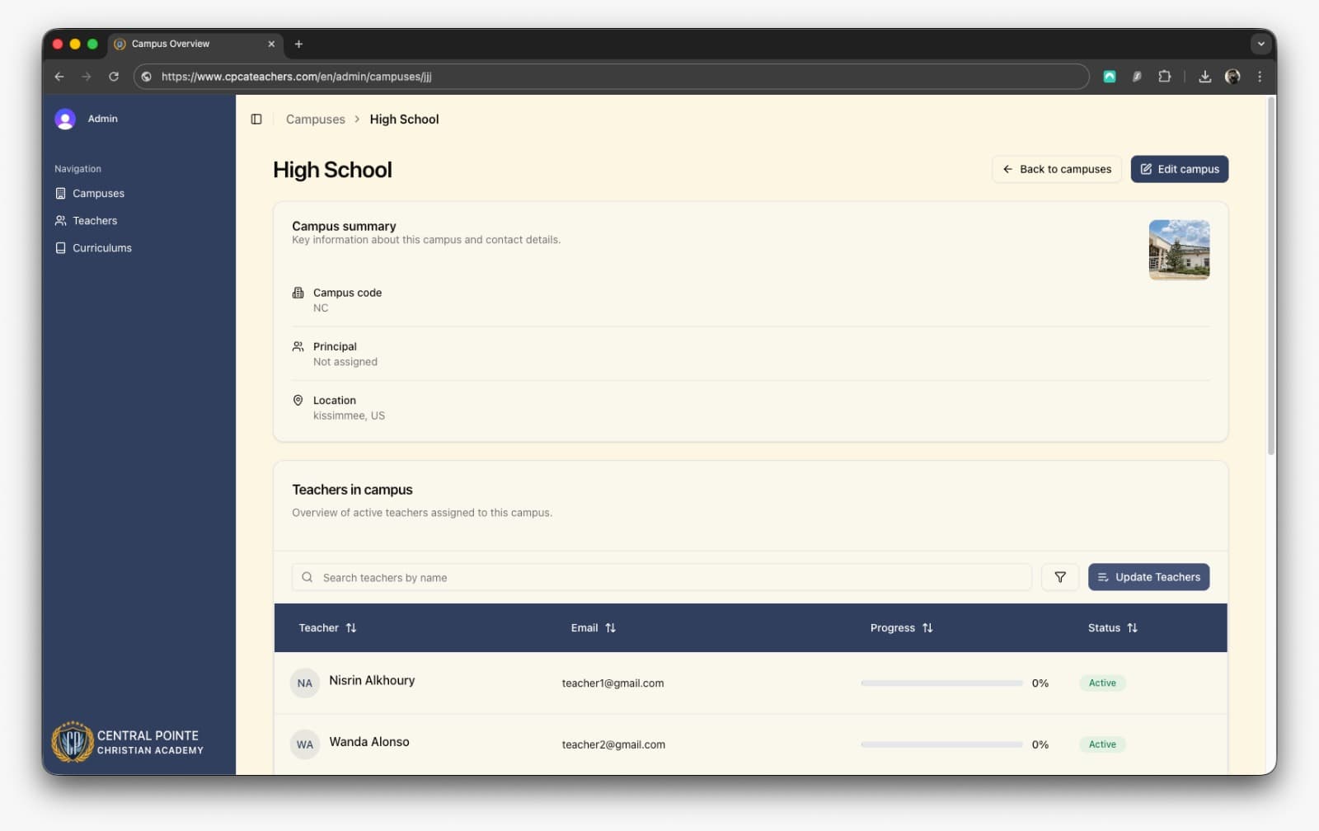Image resolution: width=1319 pixels, height=831 pixels.
Task: Click the Admin avatar icon
Action: 65,119
